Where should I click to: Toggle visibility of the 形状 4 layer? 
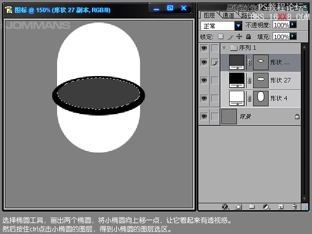tap(204, 98)
